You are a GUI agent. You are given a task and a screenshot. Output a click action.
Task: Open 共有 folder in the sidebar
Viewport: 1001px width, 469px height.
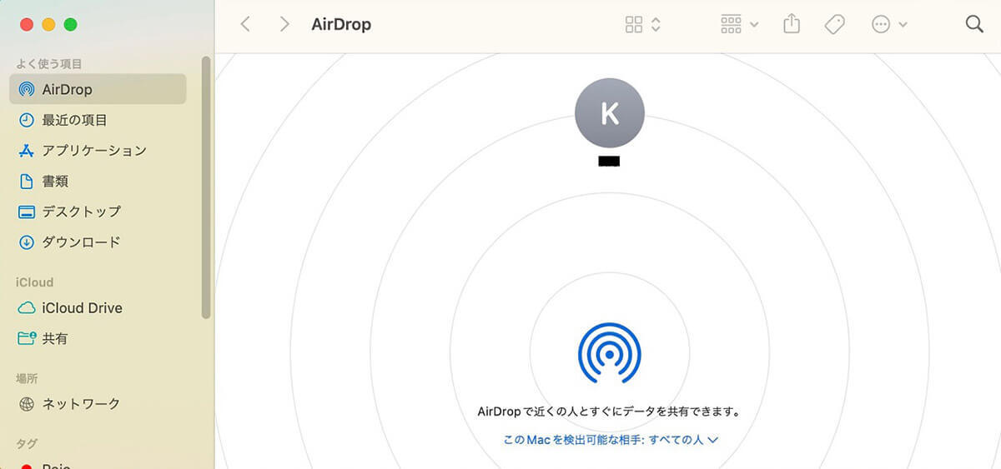click(98, 339)
